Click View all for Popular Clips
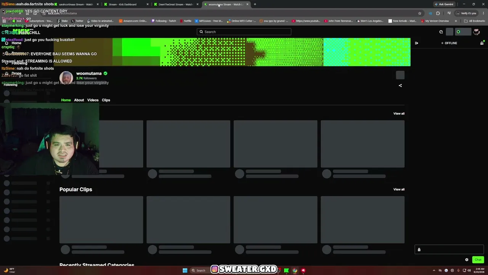The width and height of the screenshot is (488, 275). pyautogui.click(x=399, y=189)
